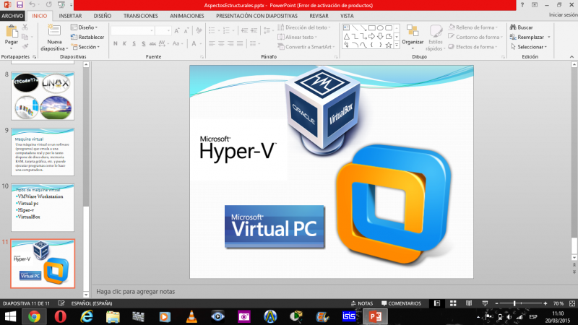Screen dimensions: 578x325
Task: Open the font name combo box
Action: tap(132, 30)
